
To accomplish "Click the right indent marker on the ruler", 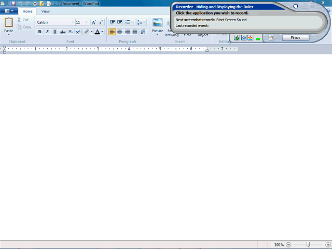I will [207, 50].
